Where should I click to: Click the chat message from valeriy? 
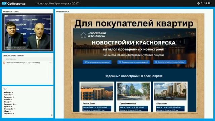[8, 92]
